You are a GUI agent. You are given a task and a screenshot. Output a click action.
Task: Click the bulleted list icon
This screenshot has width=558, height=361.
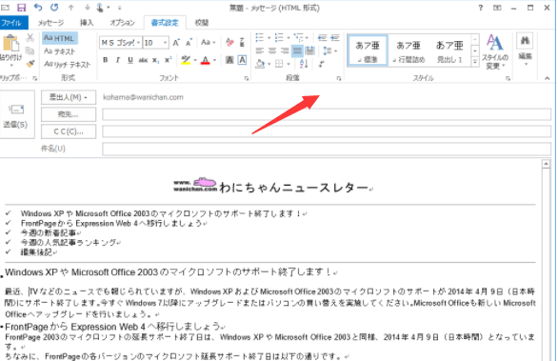click(260, 37)
